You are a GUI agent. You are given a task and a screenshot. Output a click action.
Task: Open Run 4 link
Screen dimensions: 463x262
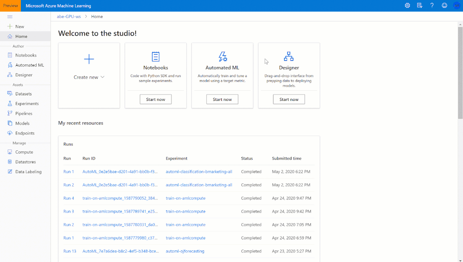tap(69, 198)
